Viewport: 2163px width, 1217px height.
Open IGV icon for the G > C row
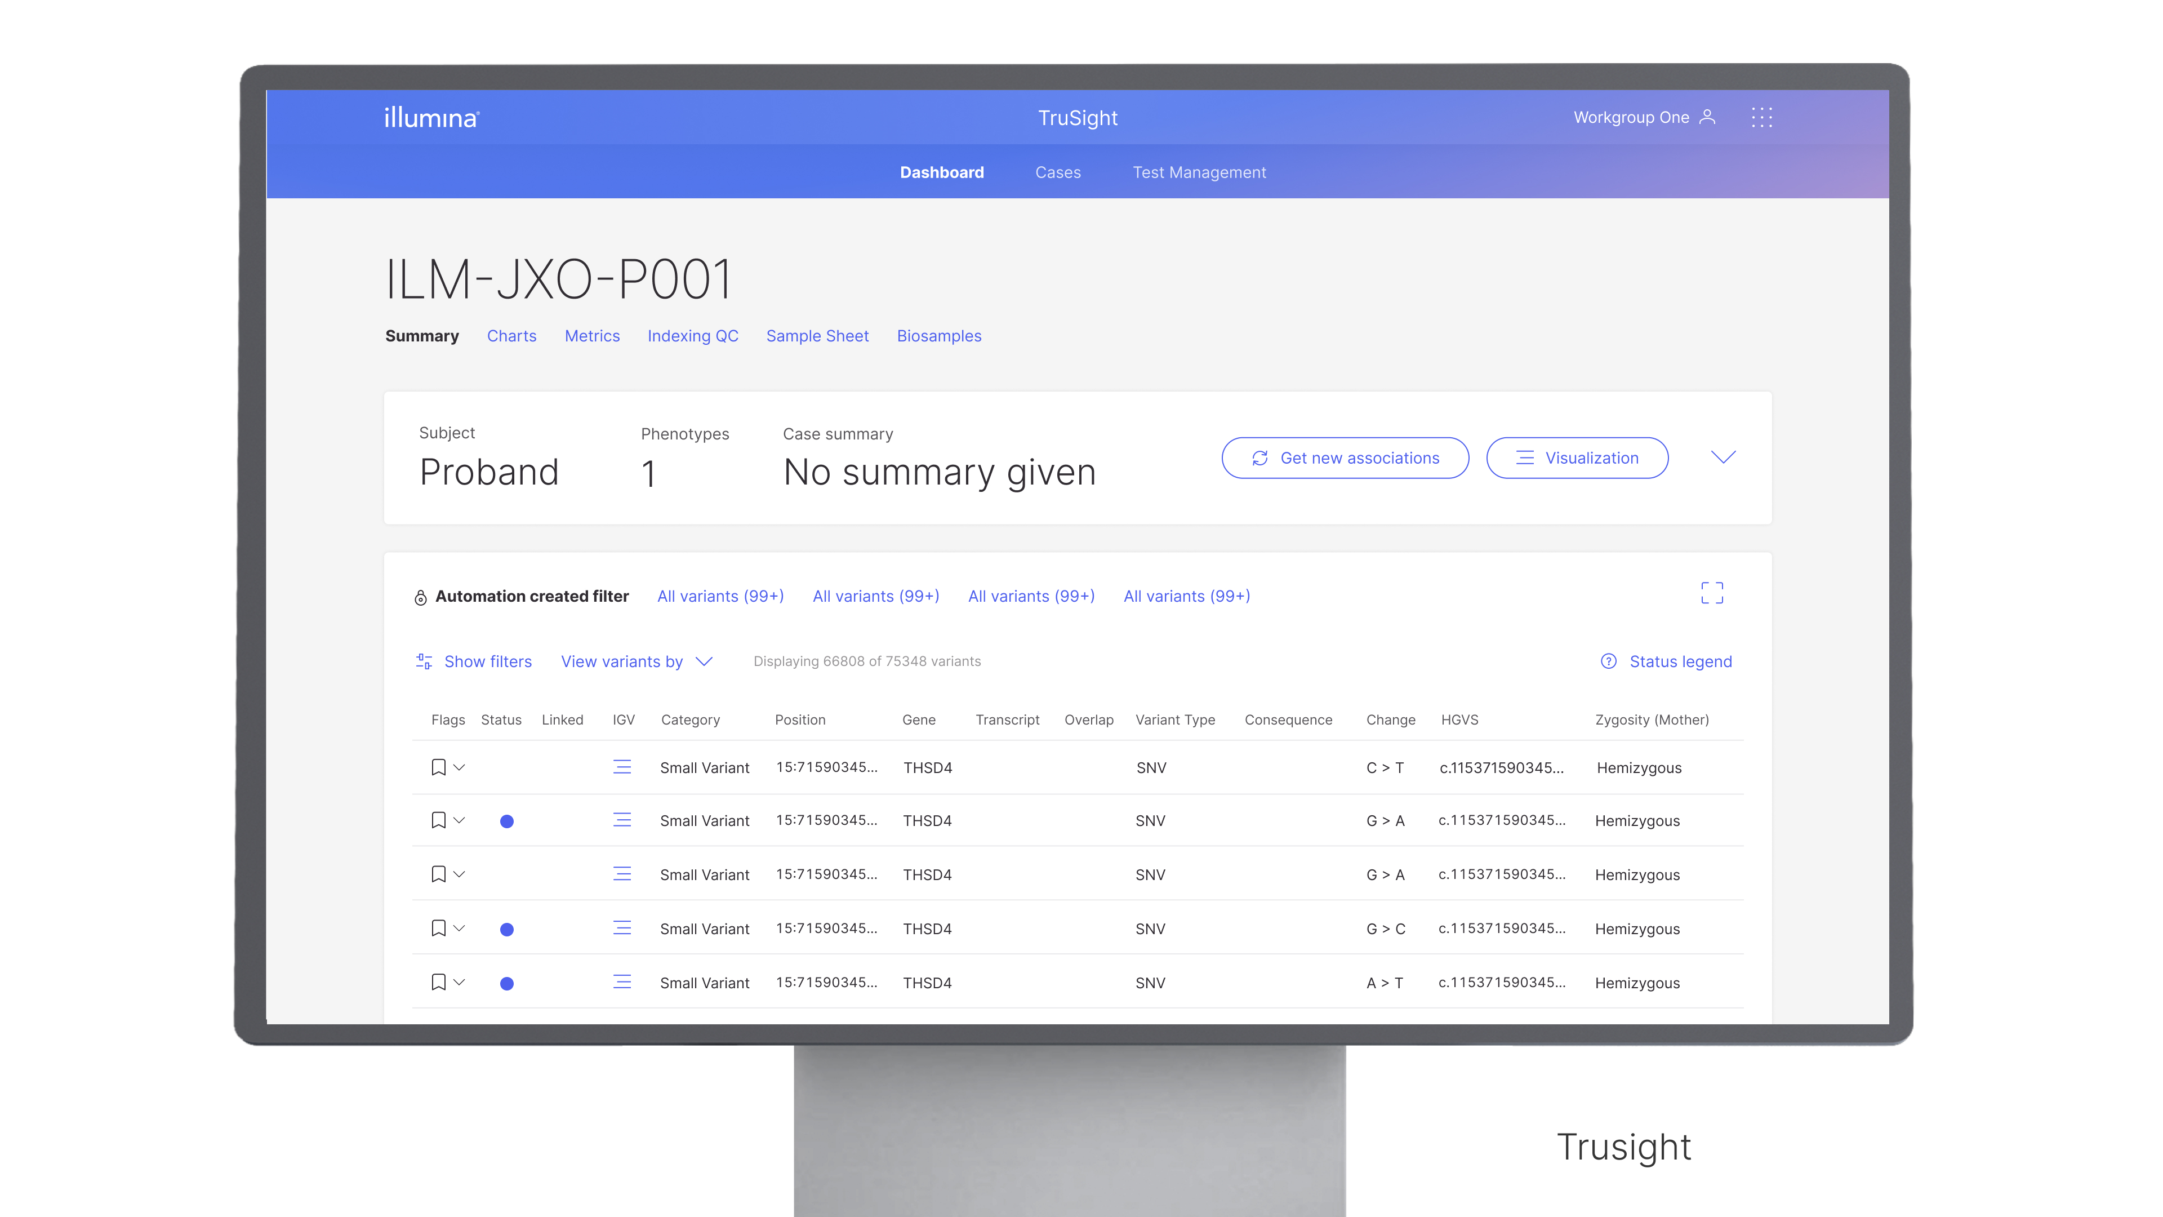click(621, 928)
